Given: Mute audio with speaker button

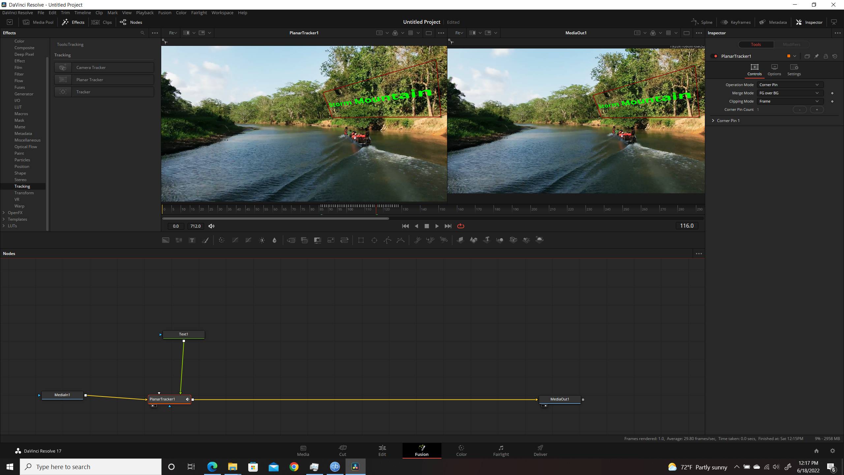Looking at the screenshot, I should click(x=211, y=226).
